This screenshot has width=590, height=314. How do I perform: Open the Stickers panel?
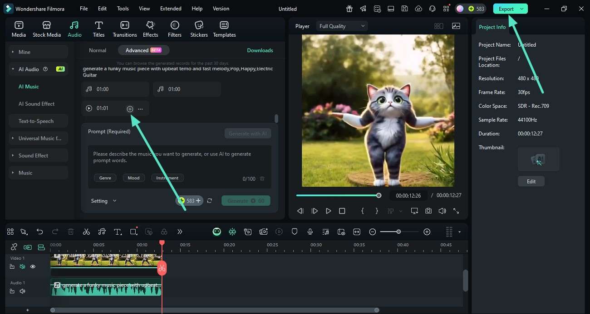199,29
